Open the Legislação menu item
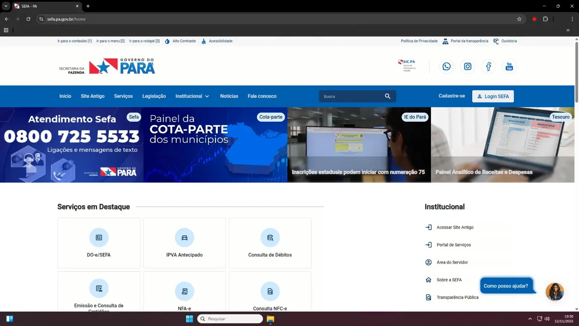The width and height of the screenshot is (579, 326). coord(154,96)
